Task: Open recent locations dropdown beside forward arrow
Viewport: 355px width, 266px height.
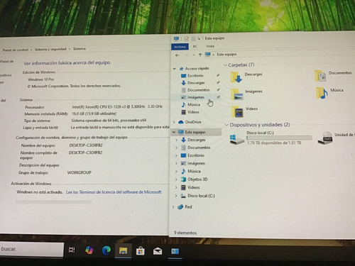Action: click(x=194, y=55)
